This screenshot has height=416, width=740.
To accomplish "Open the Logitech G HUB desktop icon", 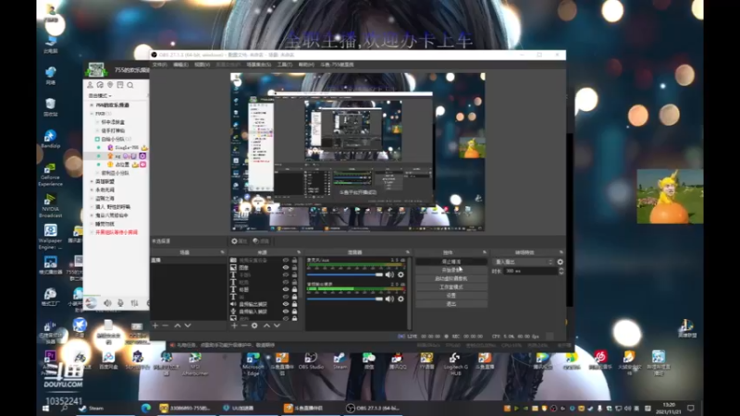I will pyautogui.click(x=455, y=364).
